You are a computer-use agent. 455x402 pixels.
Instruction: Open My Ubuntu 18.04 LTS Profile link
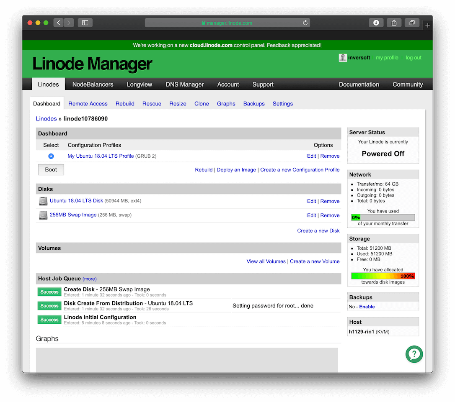[x=101, y=156]
